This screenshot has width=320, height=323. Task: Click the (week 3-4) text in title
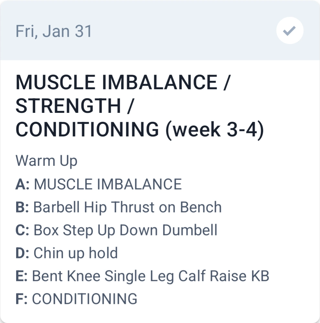point(215,130)
